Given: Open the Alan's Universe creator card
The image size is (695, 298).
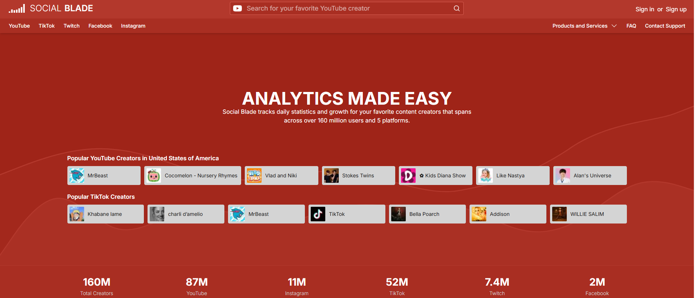Looking at the screenshot, I should coord(590,176).
